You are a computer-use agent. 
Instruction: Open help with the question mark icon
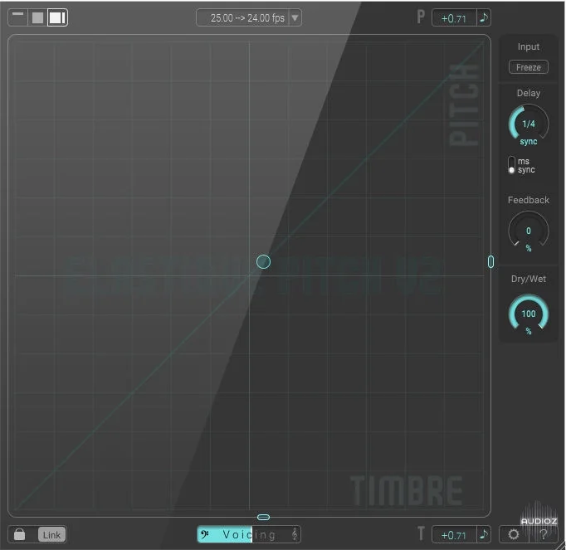coord(544,534)
